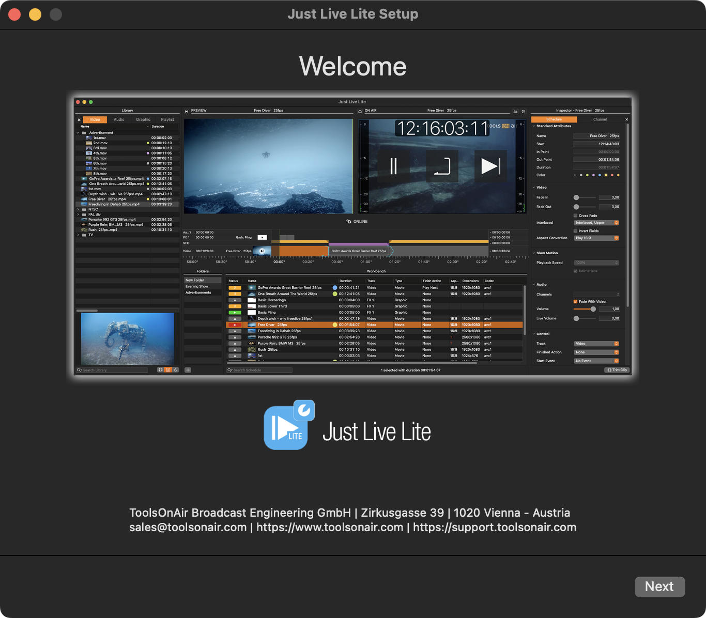The width and height of the screenshot is (706, 618).
Task: Select the Rush 25fps row in the Workbench
Action: coord(375,350)
